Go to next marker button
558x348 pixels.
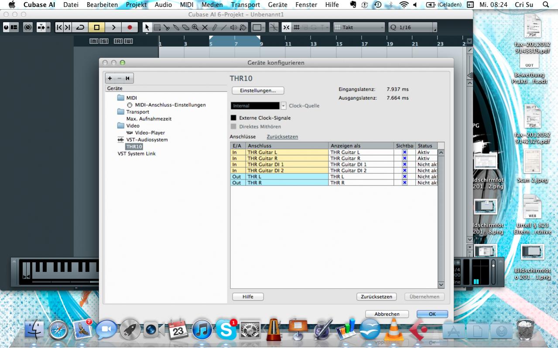point(67,27)
